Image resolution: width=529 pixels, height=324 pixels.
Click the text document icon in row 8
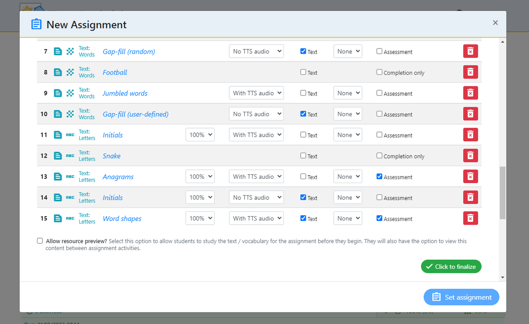point(58,72)
